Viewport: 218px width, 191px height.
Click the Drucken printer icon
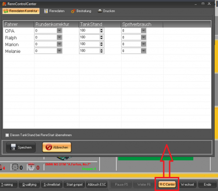100,11
